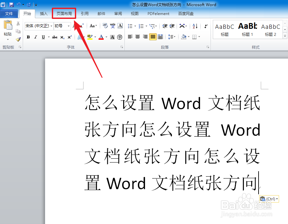The width and height of the screenshot is (288, 224).
Task: Apply the red font color button
Action: (101, 37)
